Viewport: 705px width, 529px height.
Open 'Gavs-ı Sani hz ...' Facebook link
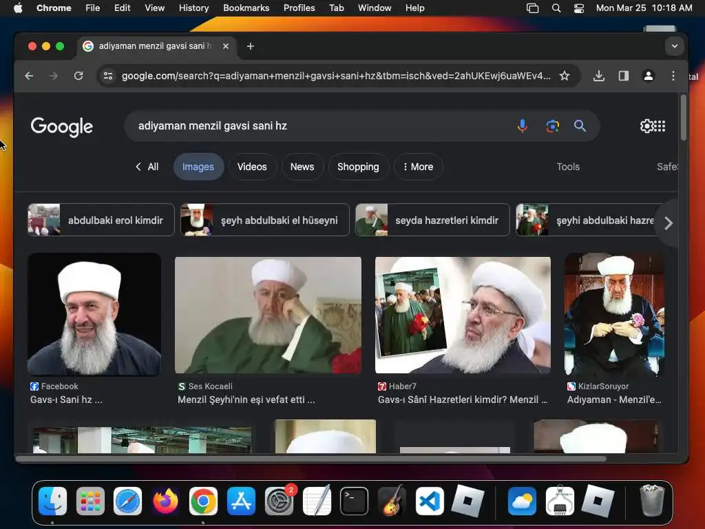pos(66,400)
